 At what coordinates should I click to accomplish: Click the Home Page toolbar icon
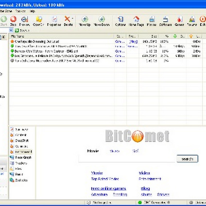[136, 19]
